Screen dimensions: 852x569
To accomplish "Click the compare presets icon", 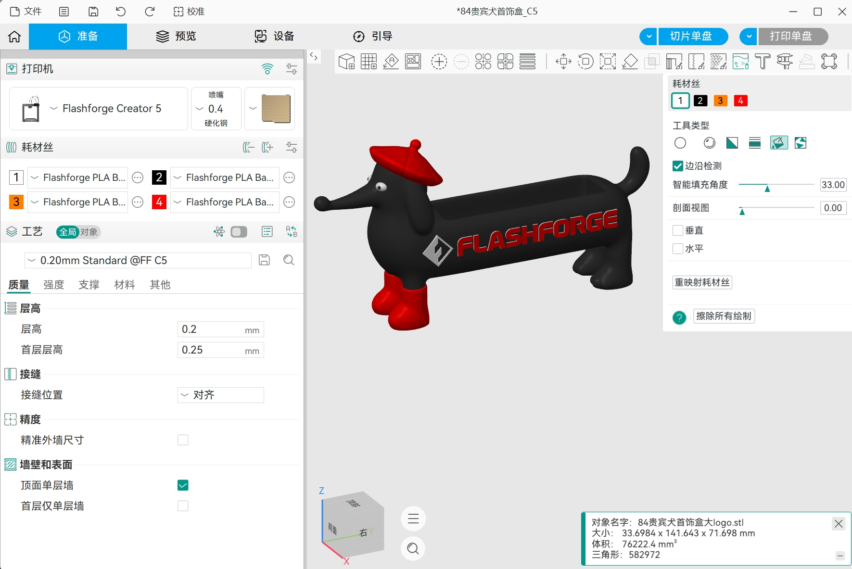I will tap(292, 232).
